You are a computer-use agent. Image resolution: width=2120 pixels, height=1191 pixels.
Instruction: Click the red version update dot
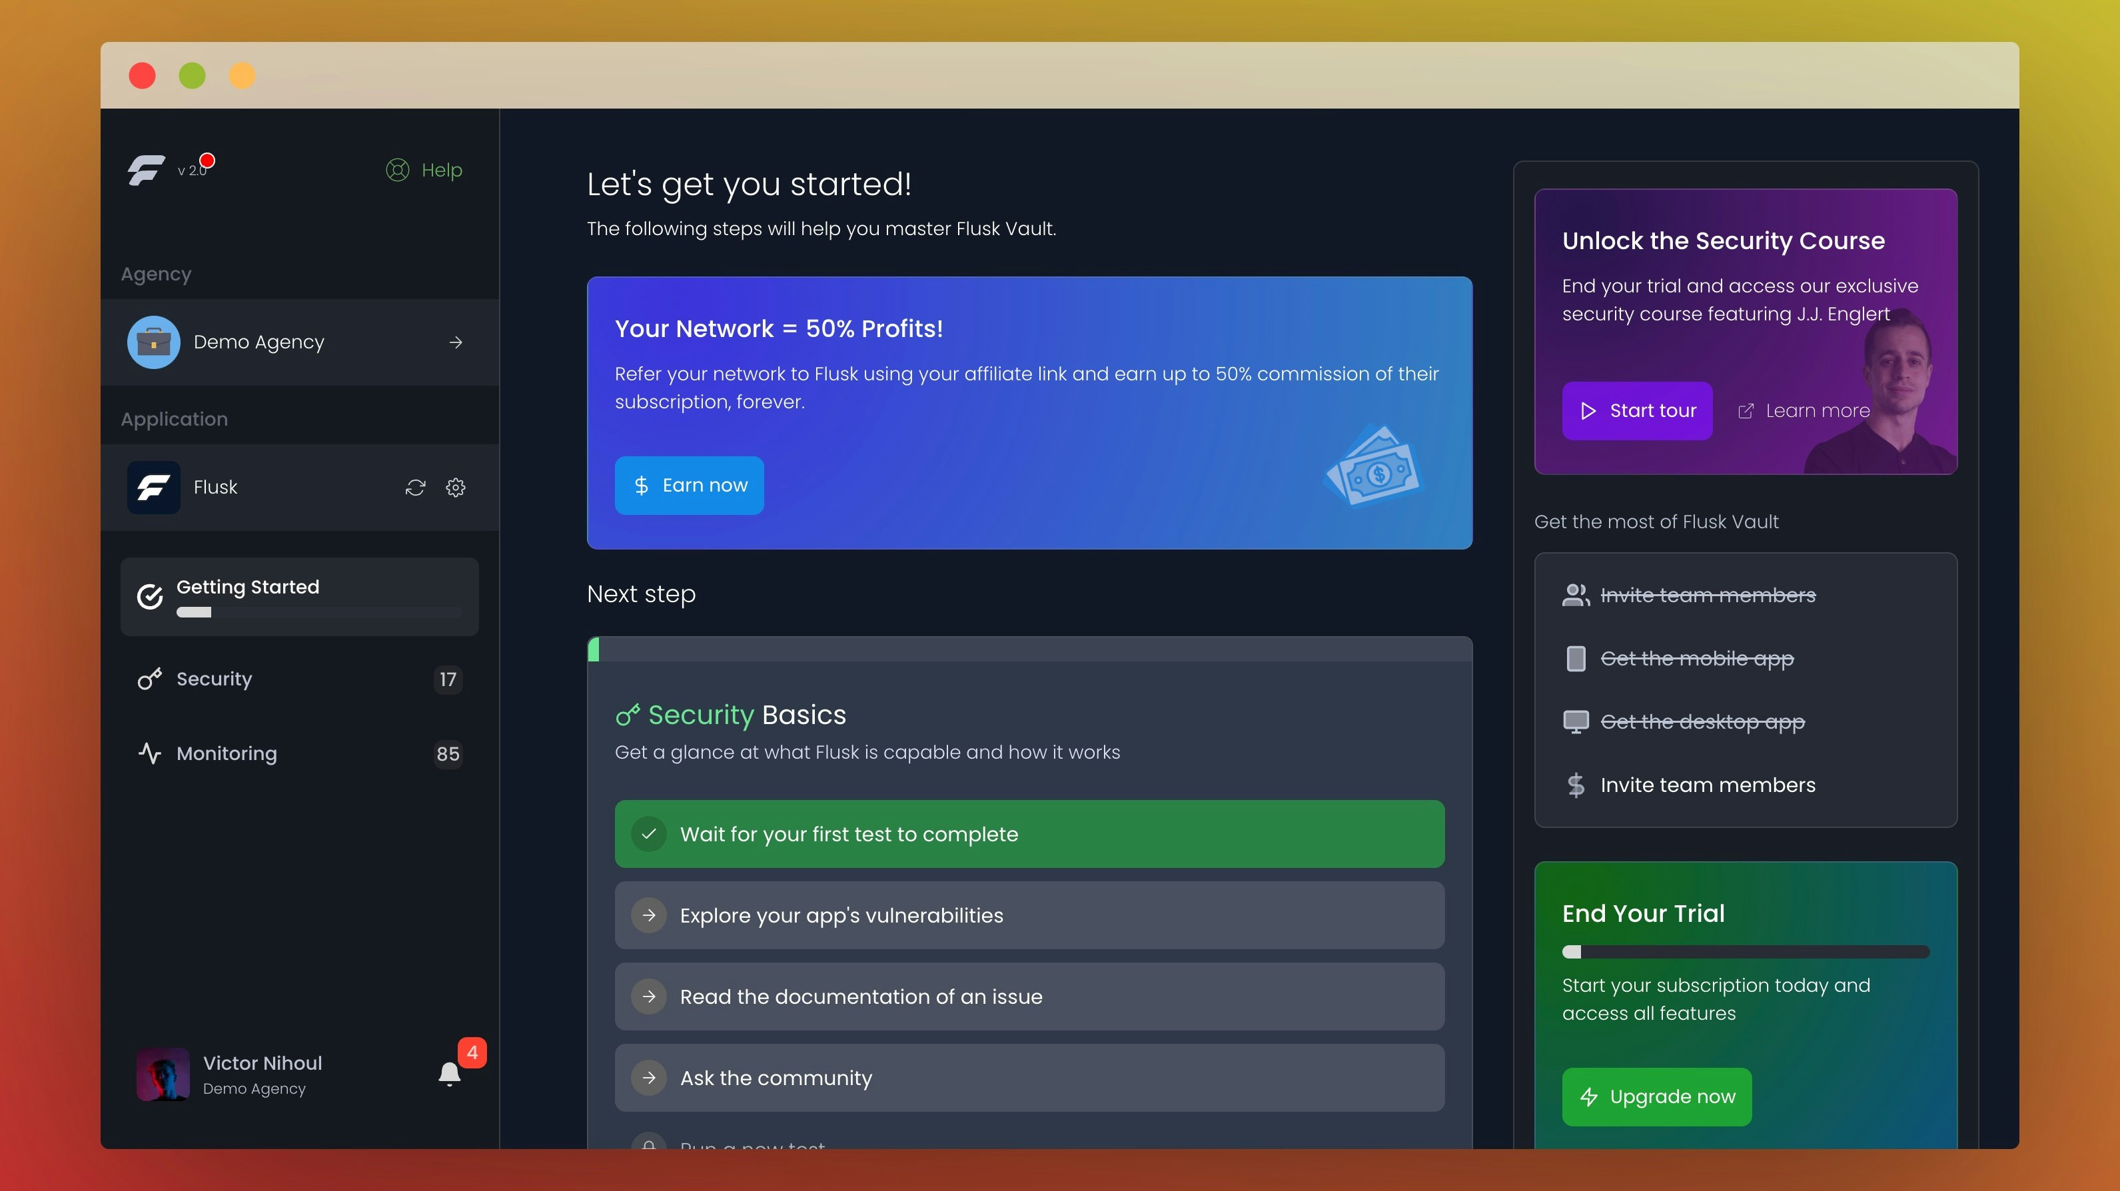coord(207,161)
